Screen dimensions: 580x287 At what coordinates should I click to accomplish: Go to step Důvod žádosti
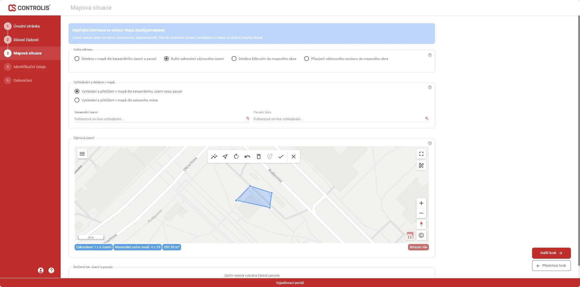point(30,40)
